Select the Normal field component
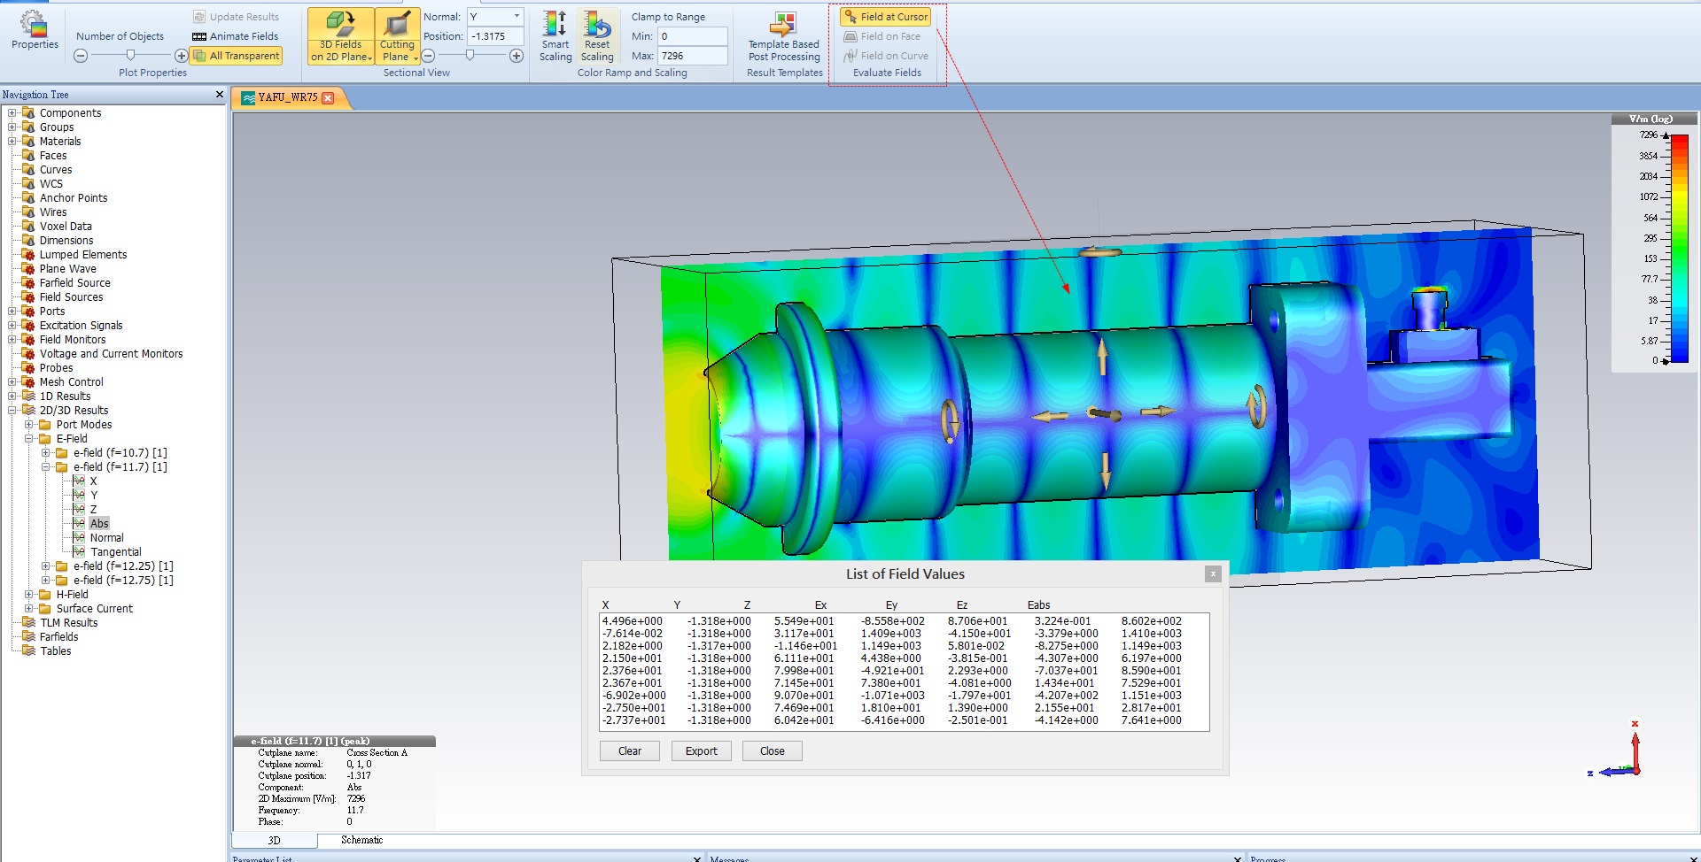The image size is (1701, 862). click(x=107, y=538)
